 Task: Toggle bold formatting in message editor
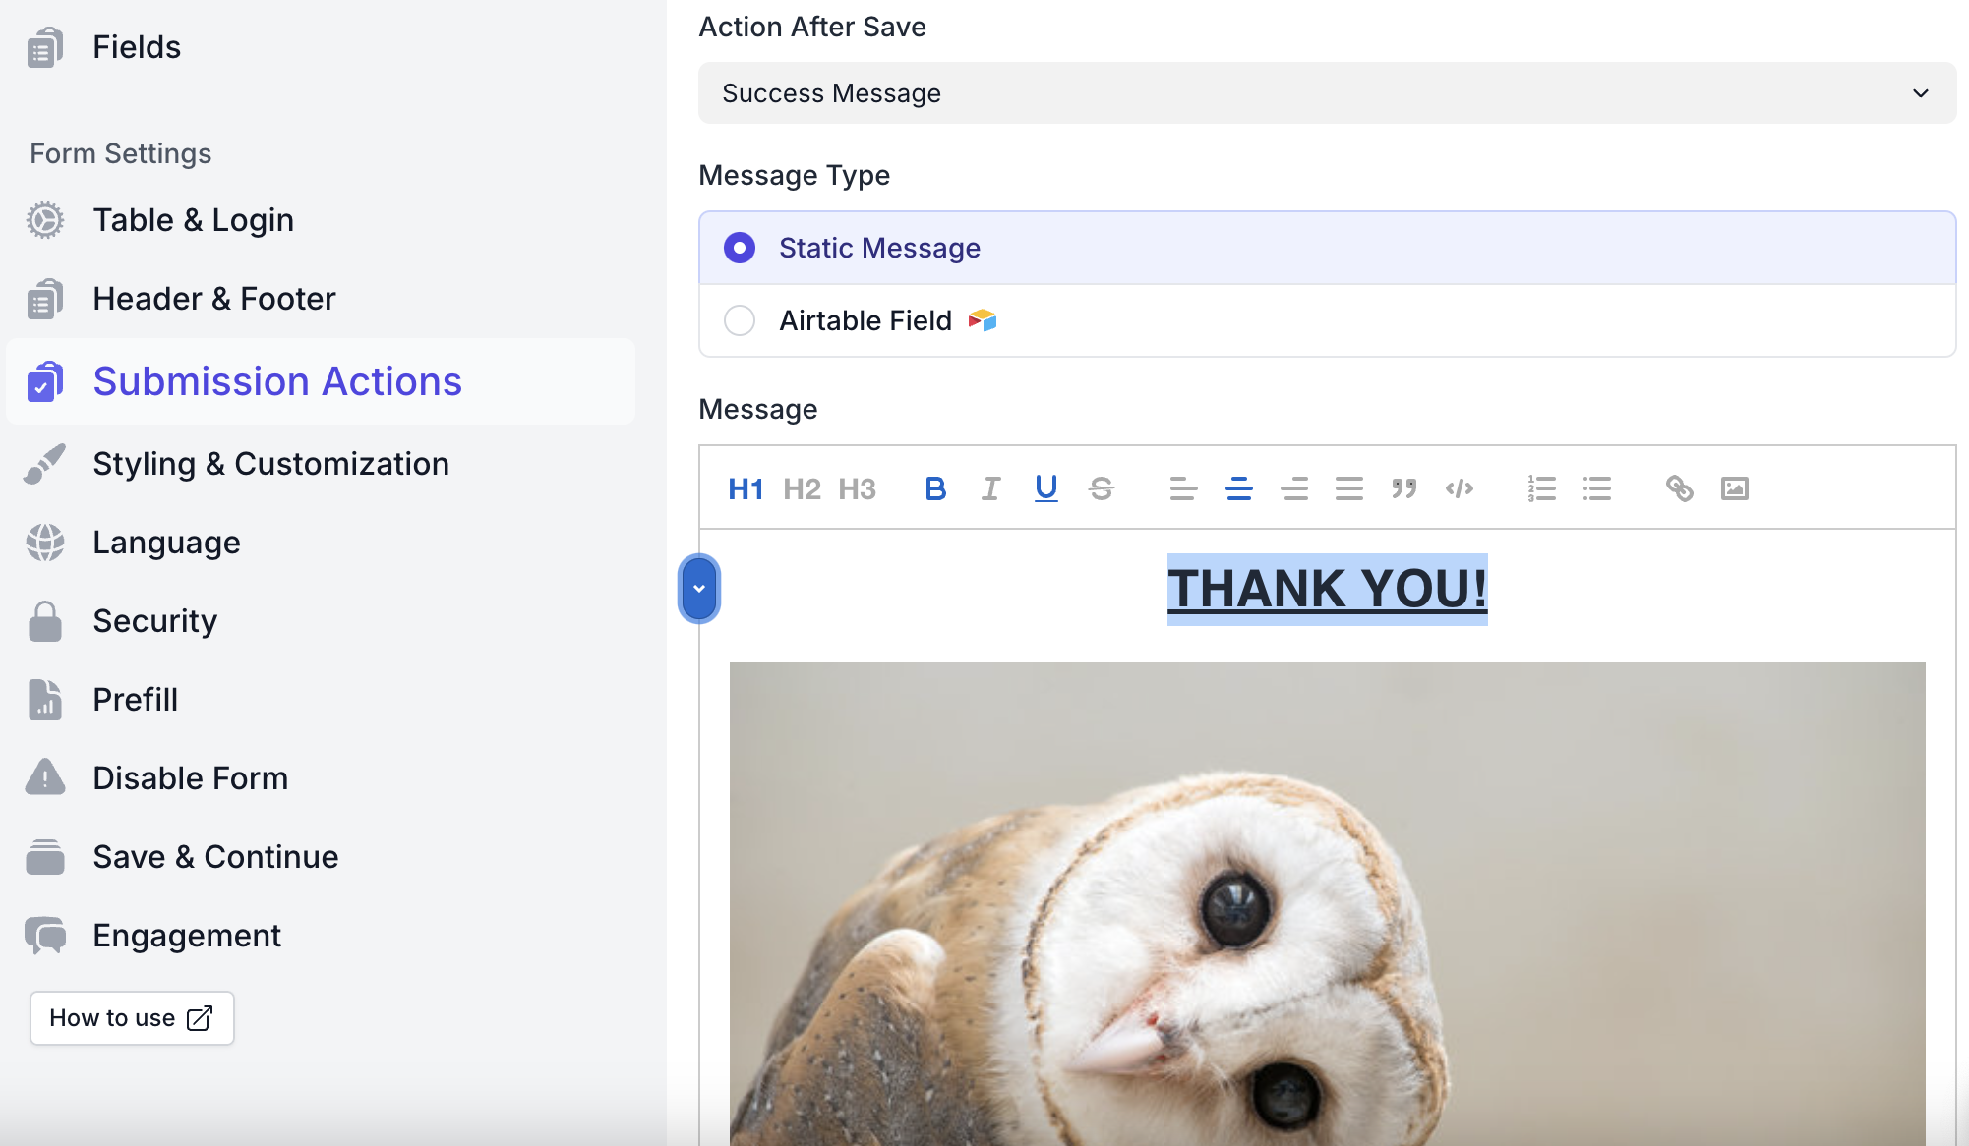(x=935, y=488)
